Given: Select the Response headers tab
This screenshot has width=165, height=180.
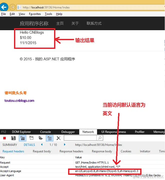Looking at the screenshot, I should click(x=71, y=151).
